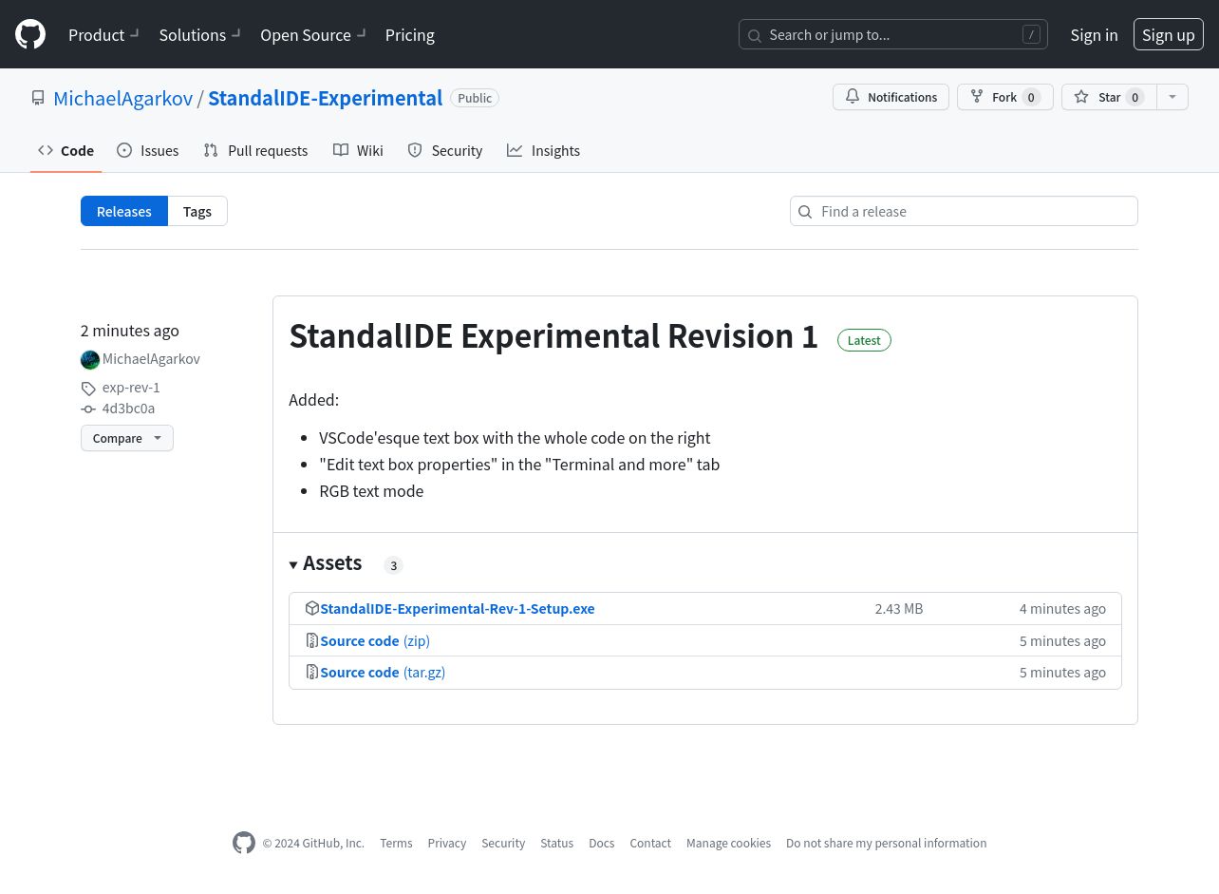Click the Notifications button
1219x894 pixels.
tap(891, 97)
